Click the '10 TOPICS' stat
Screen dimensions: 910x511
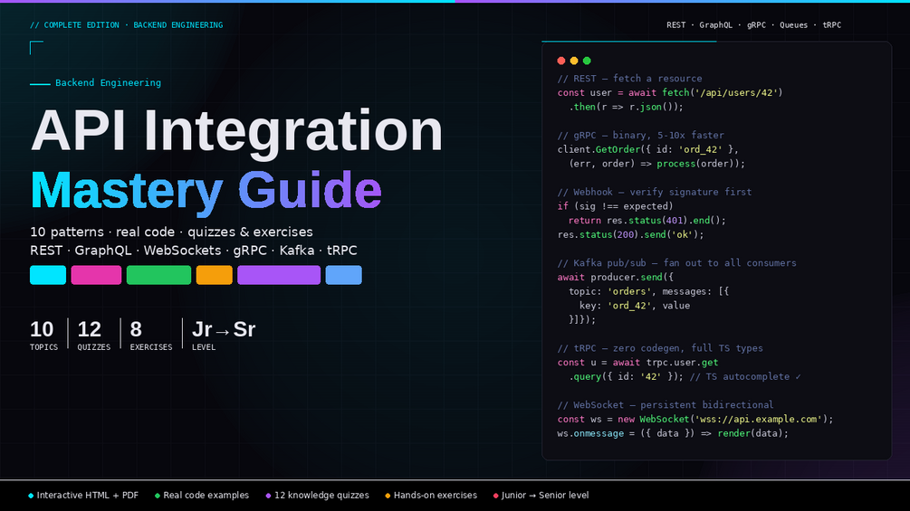[44, 335]
